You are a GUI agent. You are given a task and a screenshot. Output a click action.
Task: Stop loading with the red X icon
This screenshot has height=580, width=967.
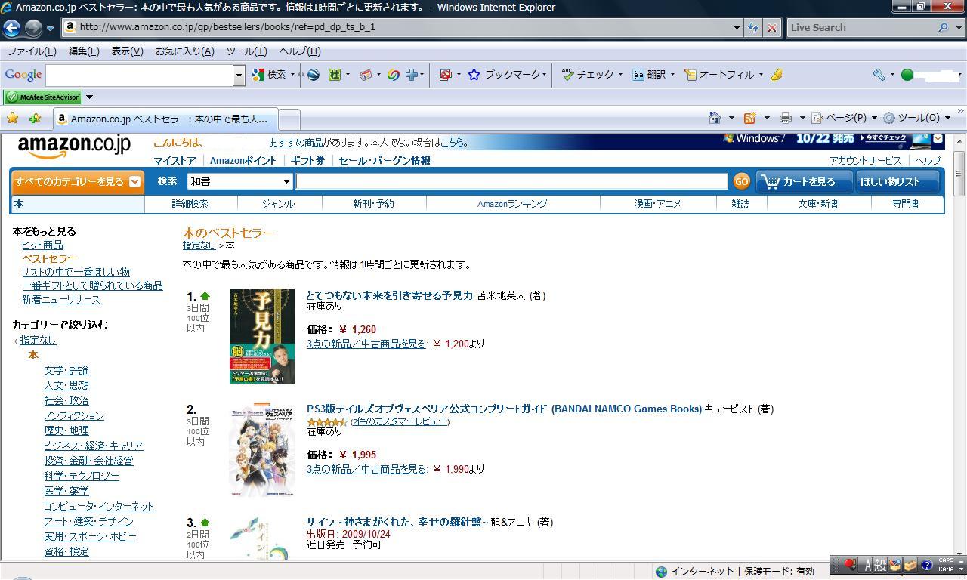click(x=771, y=27)
